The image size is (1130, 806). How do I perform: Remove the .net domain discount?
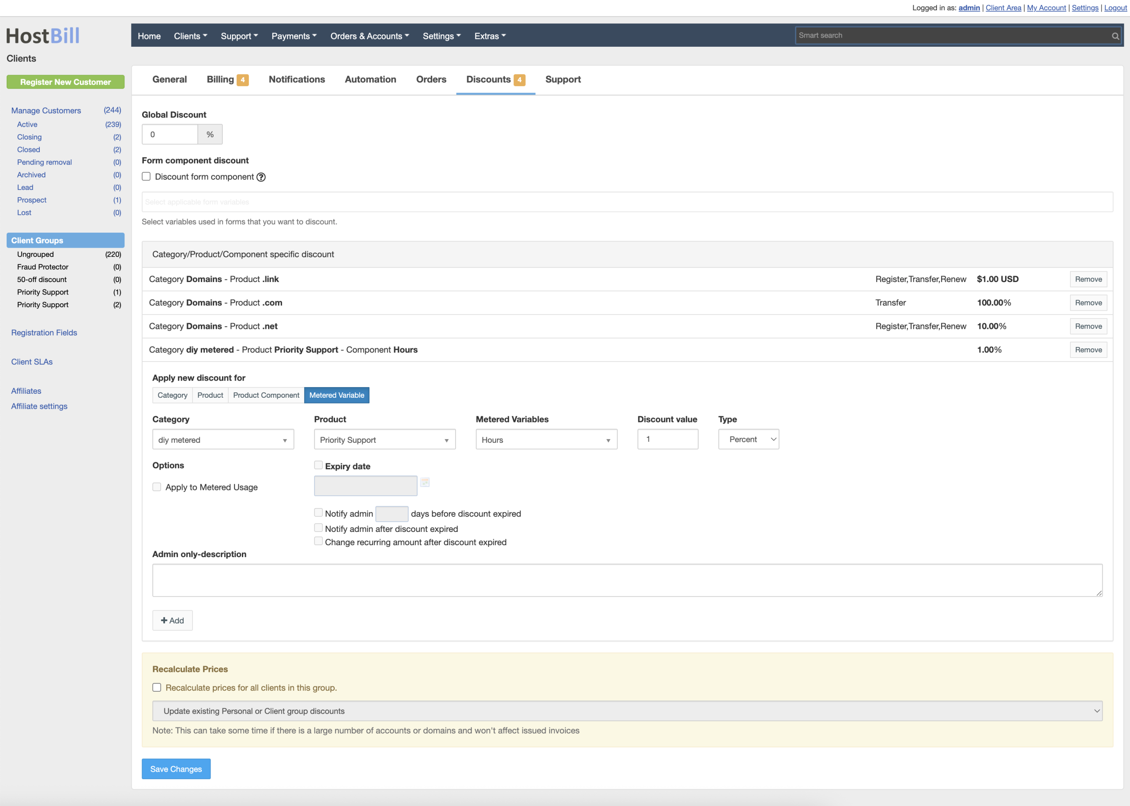coord(1089,326)
